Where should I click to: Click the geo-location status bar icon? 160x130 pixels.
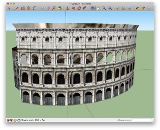click(x=8, y=120)
